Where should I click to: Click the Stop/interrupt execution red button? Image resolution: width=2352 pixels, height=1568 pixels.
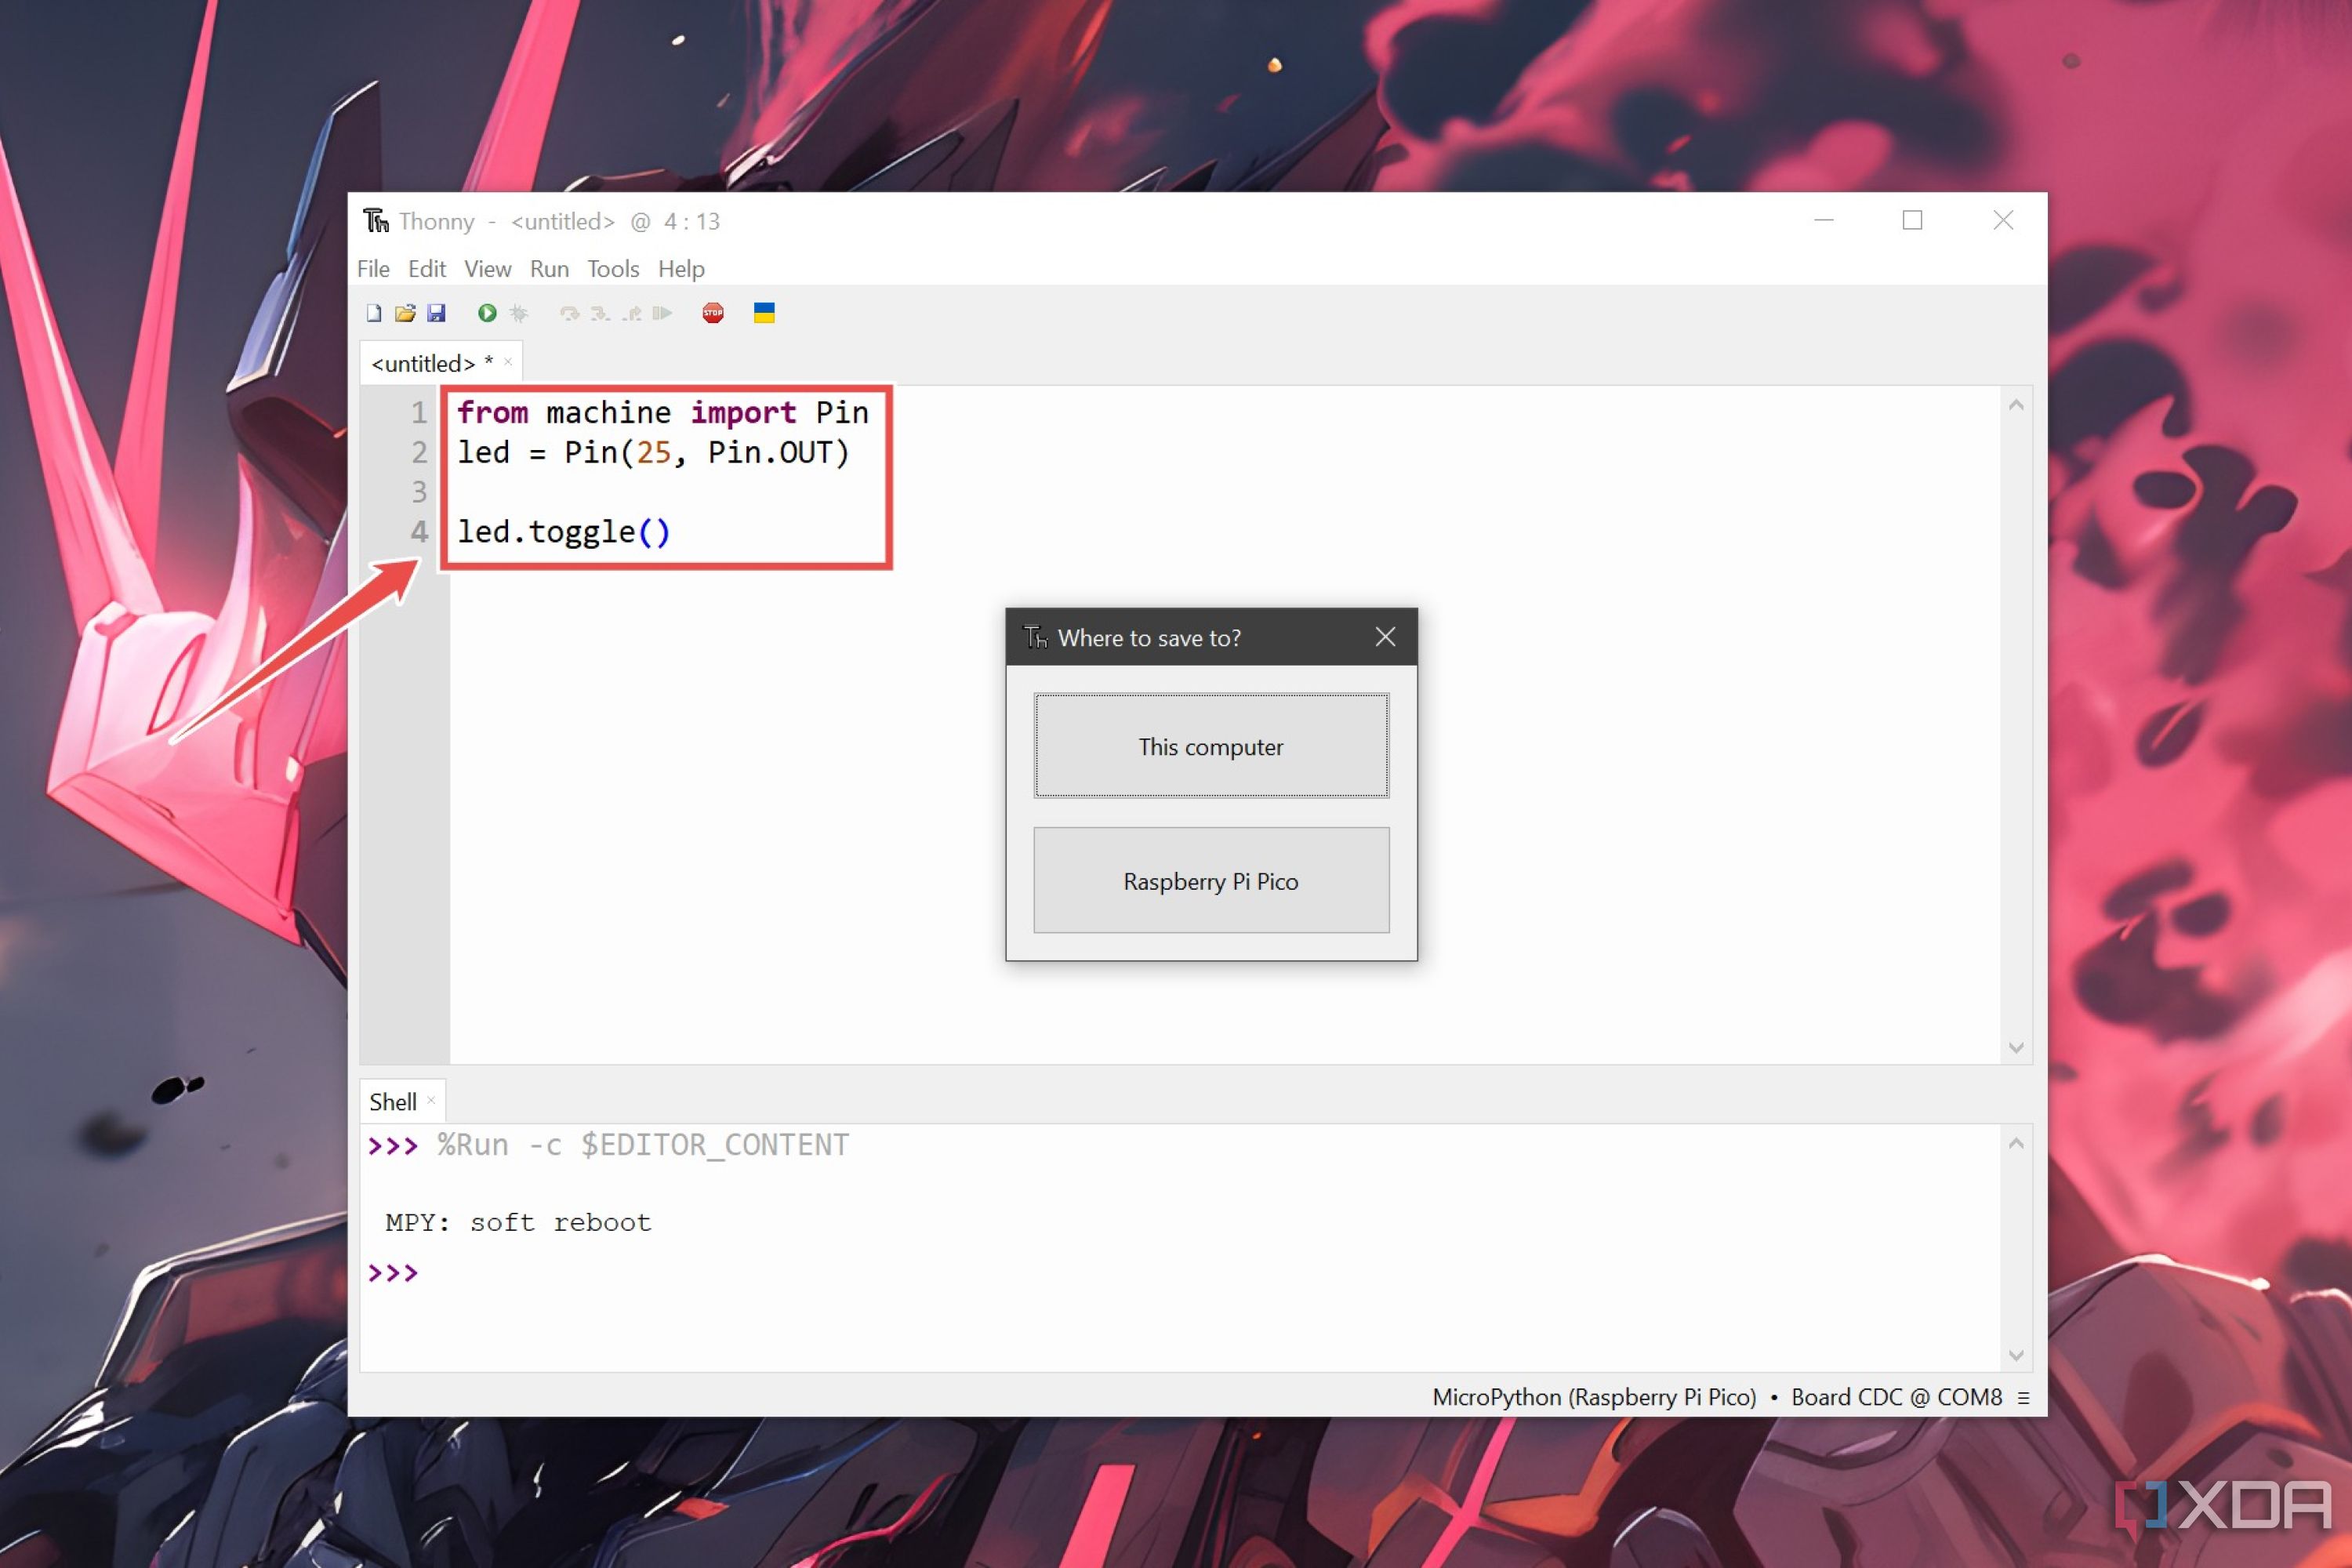pos(714,314)
